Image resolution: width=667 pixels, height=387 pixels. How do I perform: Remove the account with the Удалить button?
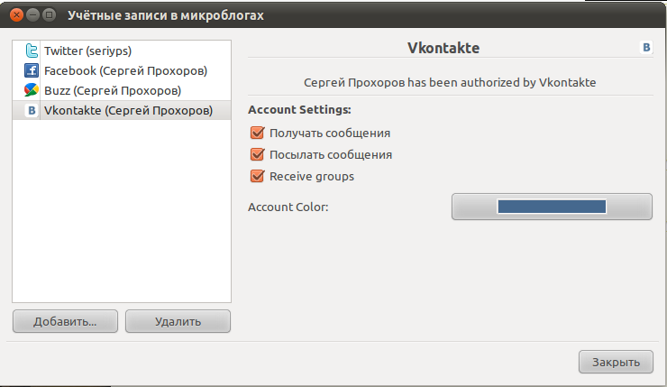(178, 321)
